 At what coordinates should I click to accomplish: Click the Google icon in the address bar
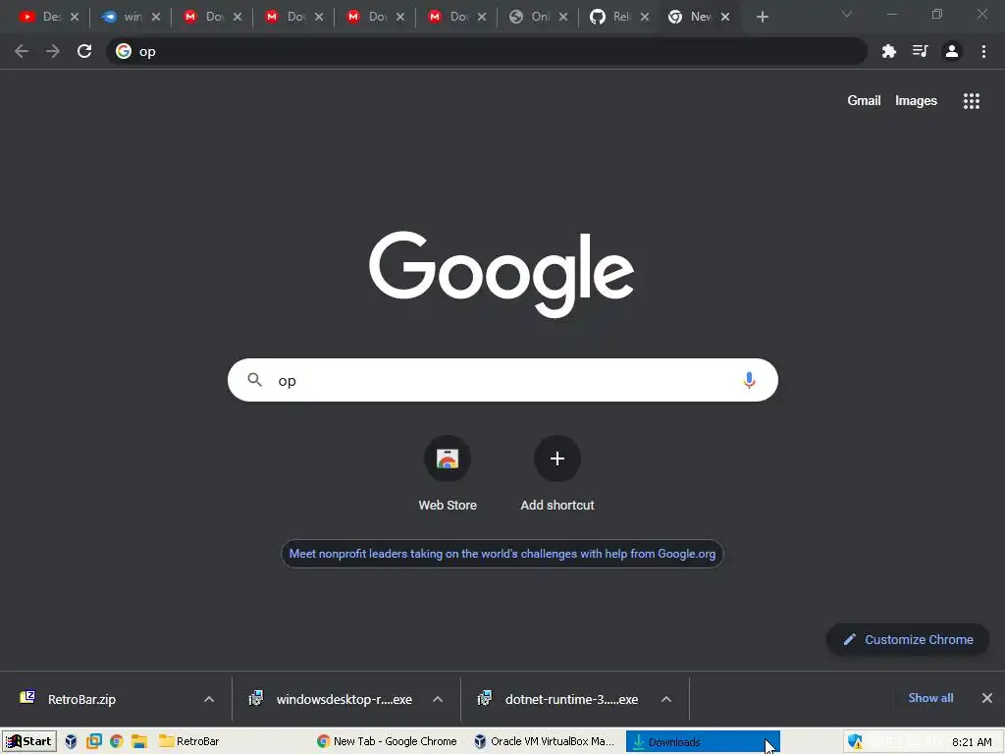point(124,51)
